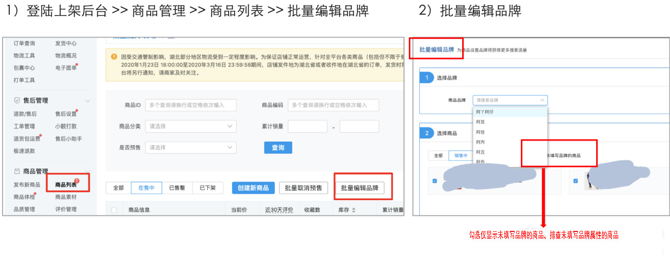Open the 商品品牌 search dropdown
The height and width of the screenshot is (268, 670).
[x=510, y=100]
